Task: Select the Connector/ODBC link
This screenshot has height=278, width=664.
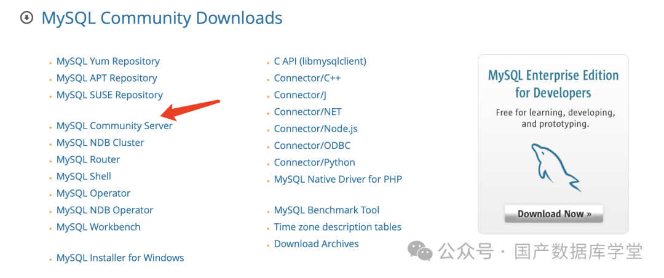Action: pos(312,146)
